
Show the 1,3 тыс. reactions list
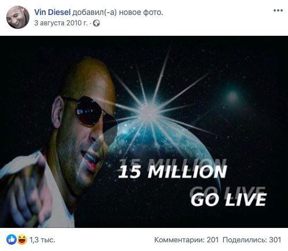[x=42, y=240]
